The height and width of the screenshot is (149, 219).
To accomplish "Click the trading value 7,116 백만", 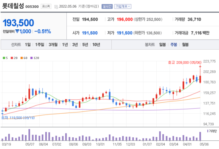I will point(200,33).
